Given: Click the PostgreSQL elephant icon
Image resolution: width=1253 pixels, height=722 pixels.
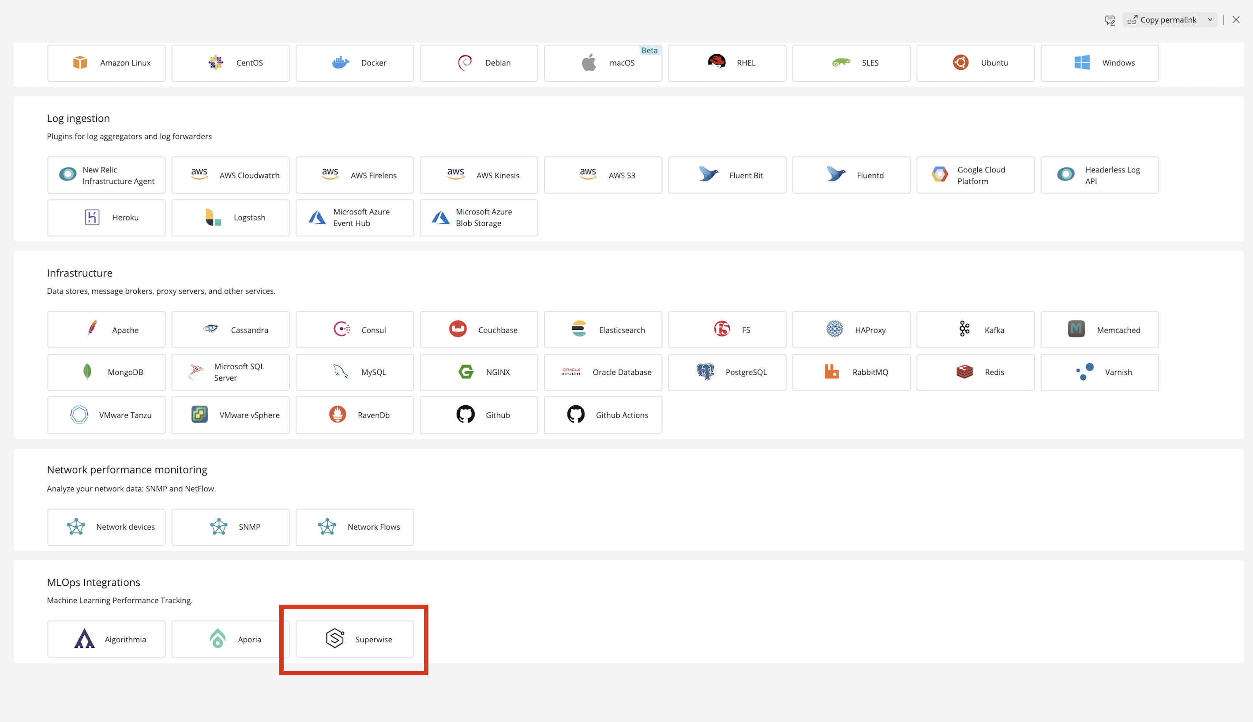Looking at the screenshot, I should (x=705, y=372).
